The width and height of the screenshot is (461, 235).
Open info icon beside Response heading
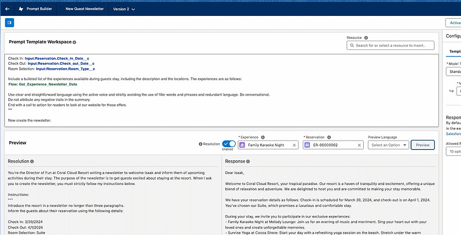(x=248, y=161)
